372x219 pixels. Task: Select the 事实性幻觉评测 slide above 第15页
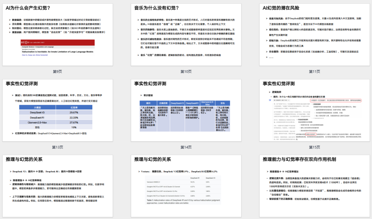(314, 110)
